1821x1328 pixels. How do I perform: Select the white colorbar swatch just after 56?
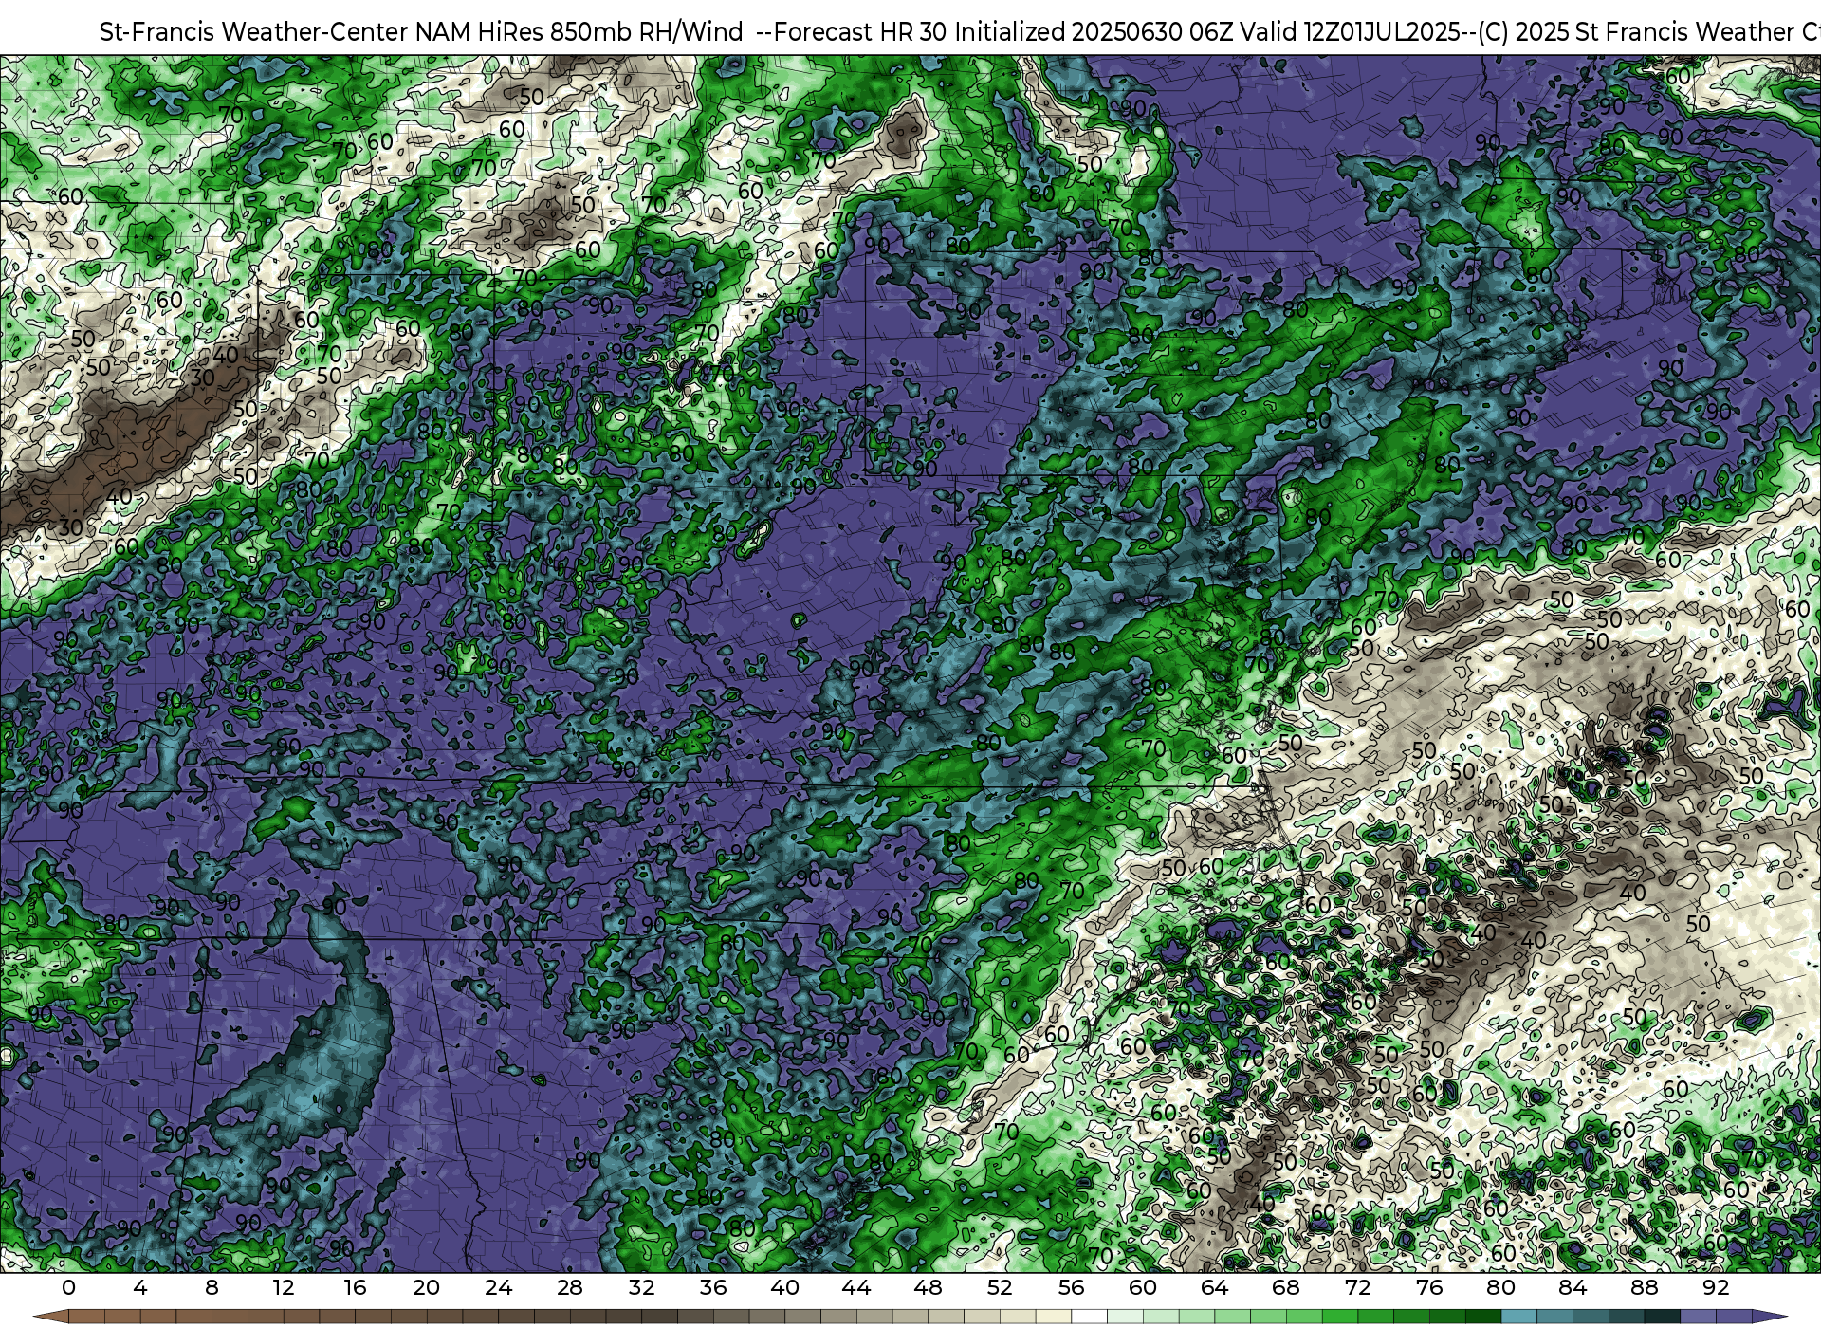click(1089, 1317)
